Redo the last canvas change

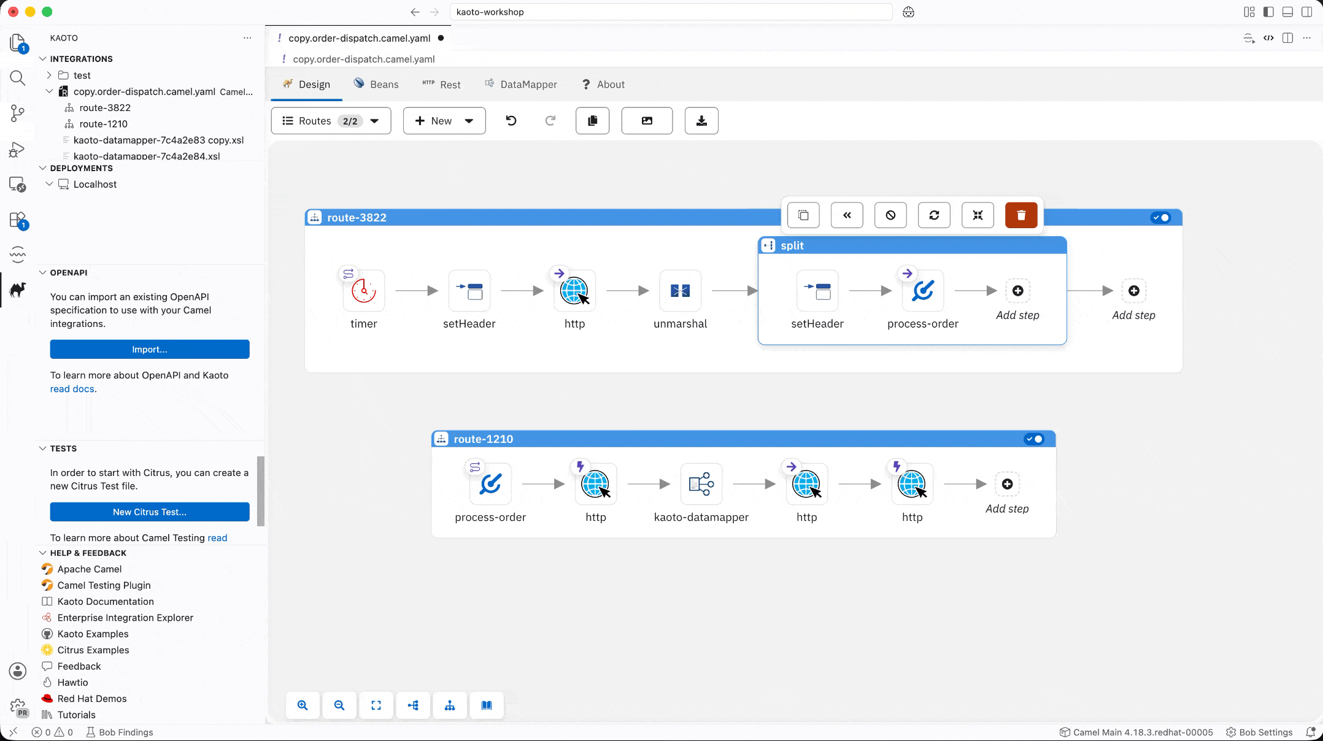tap(550, 121)
